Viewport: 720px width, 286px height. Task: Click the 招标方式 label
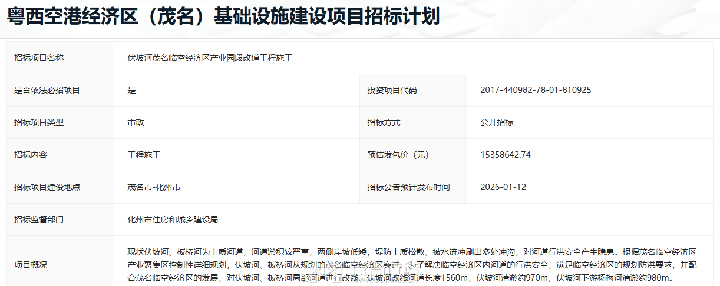tap(384, 122)
